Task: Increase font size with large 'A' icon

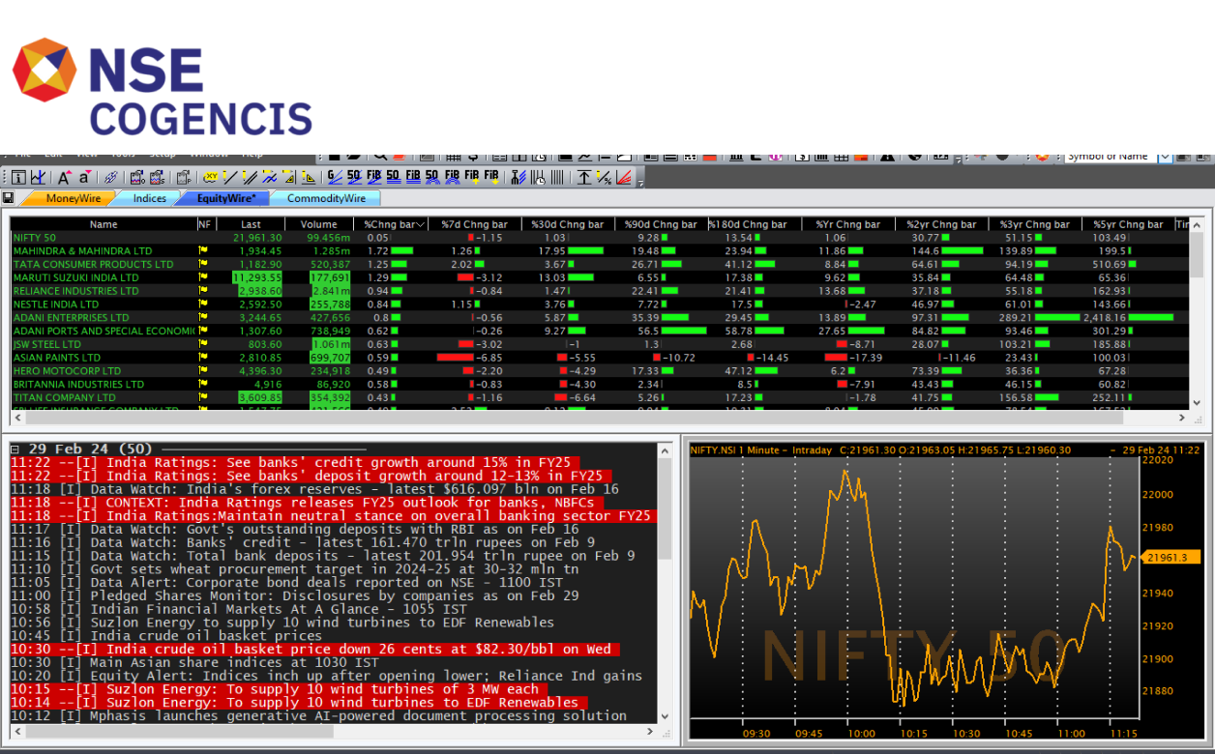Action: (64, 177)
